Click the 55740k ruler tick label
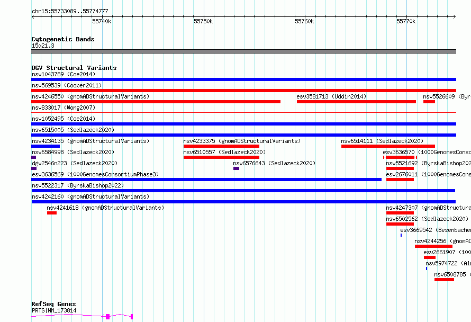The width and height of the screenshot is (471, 322). pos(102,21)
